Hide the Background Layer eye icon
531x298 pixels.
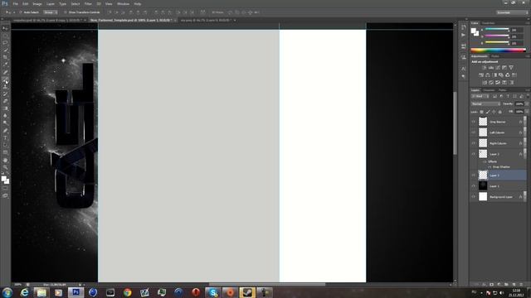(x=474, y=197)
